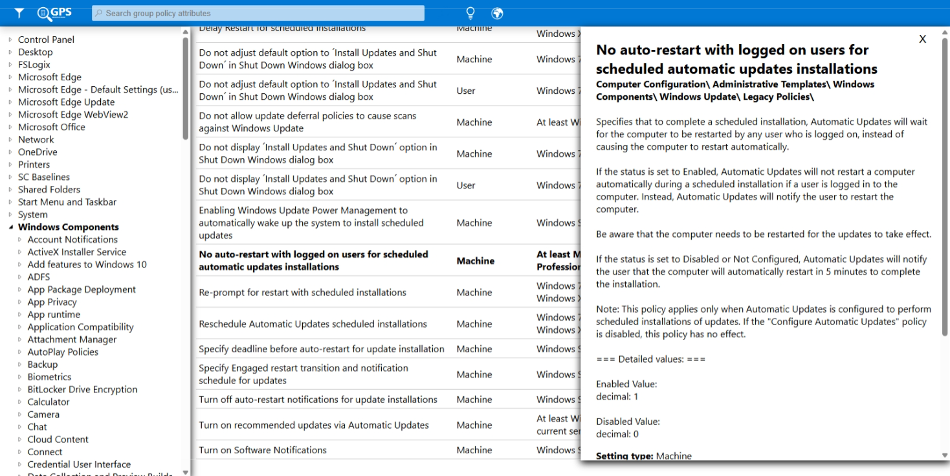This screenshot has width=950, height=476.
Task: Close the policy details panel with X
Action: [922, 40]
